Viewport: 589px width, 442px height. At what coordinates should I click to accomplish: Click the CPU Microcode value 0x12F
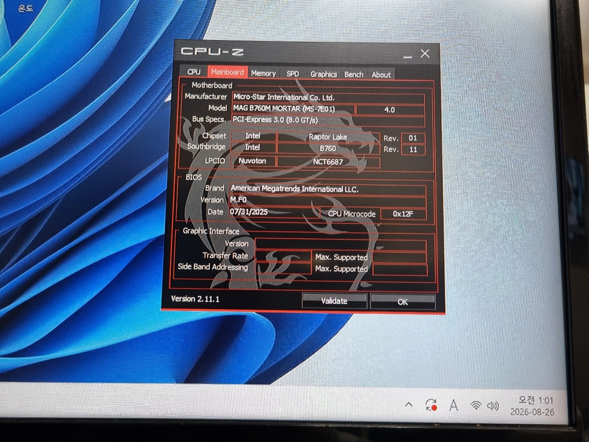pyautogui.click(x=403, y=214)
